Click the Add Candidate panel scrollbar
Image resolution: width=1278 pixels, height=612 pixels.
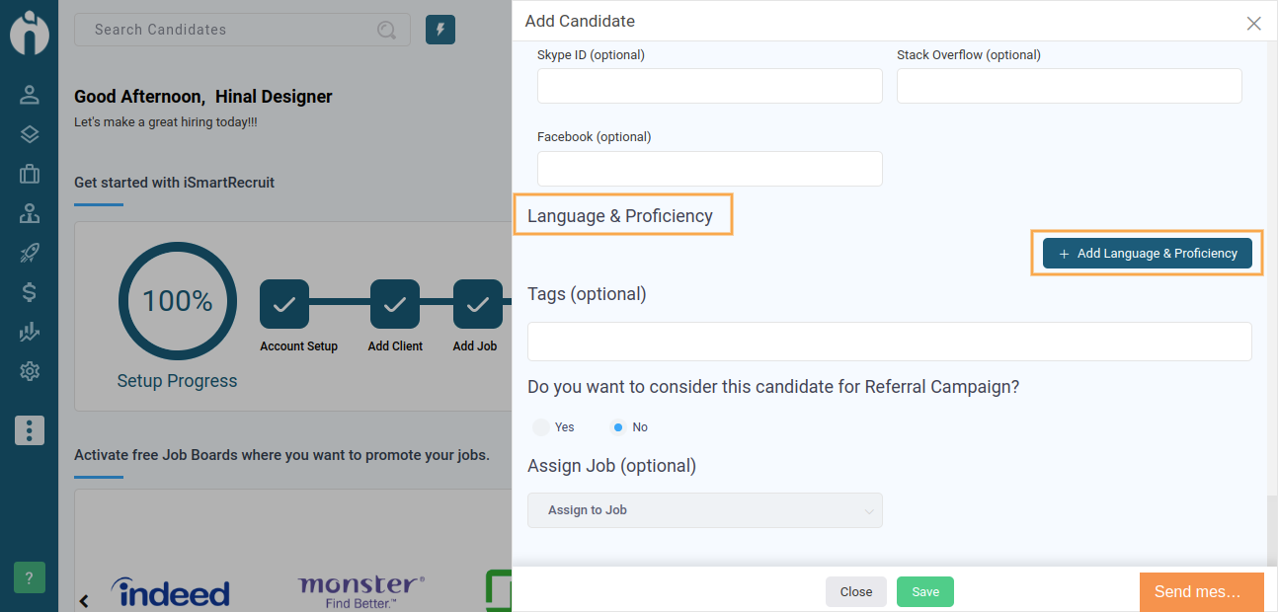coord(1272,528)
